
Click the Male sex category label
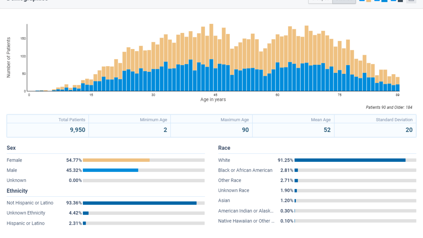pyautogui.click(x=12, y=170)
